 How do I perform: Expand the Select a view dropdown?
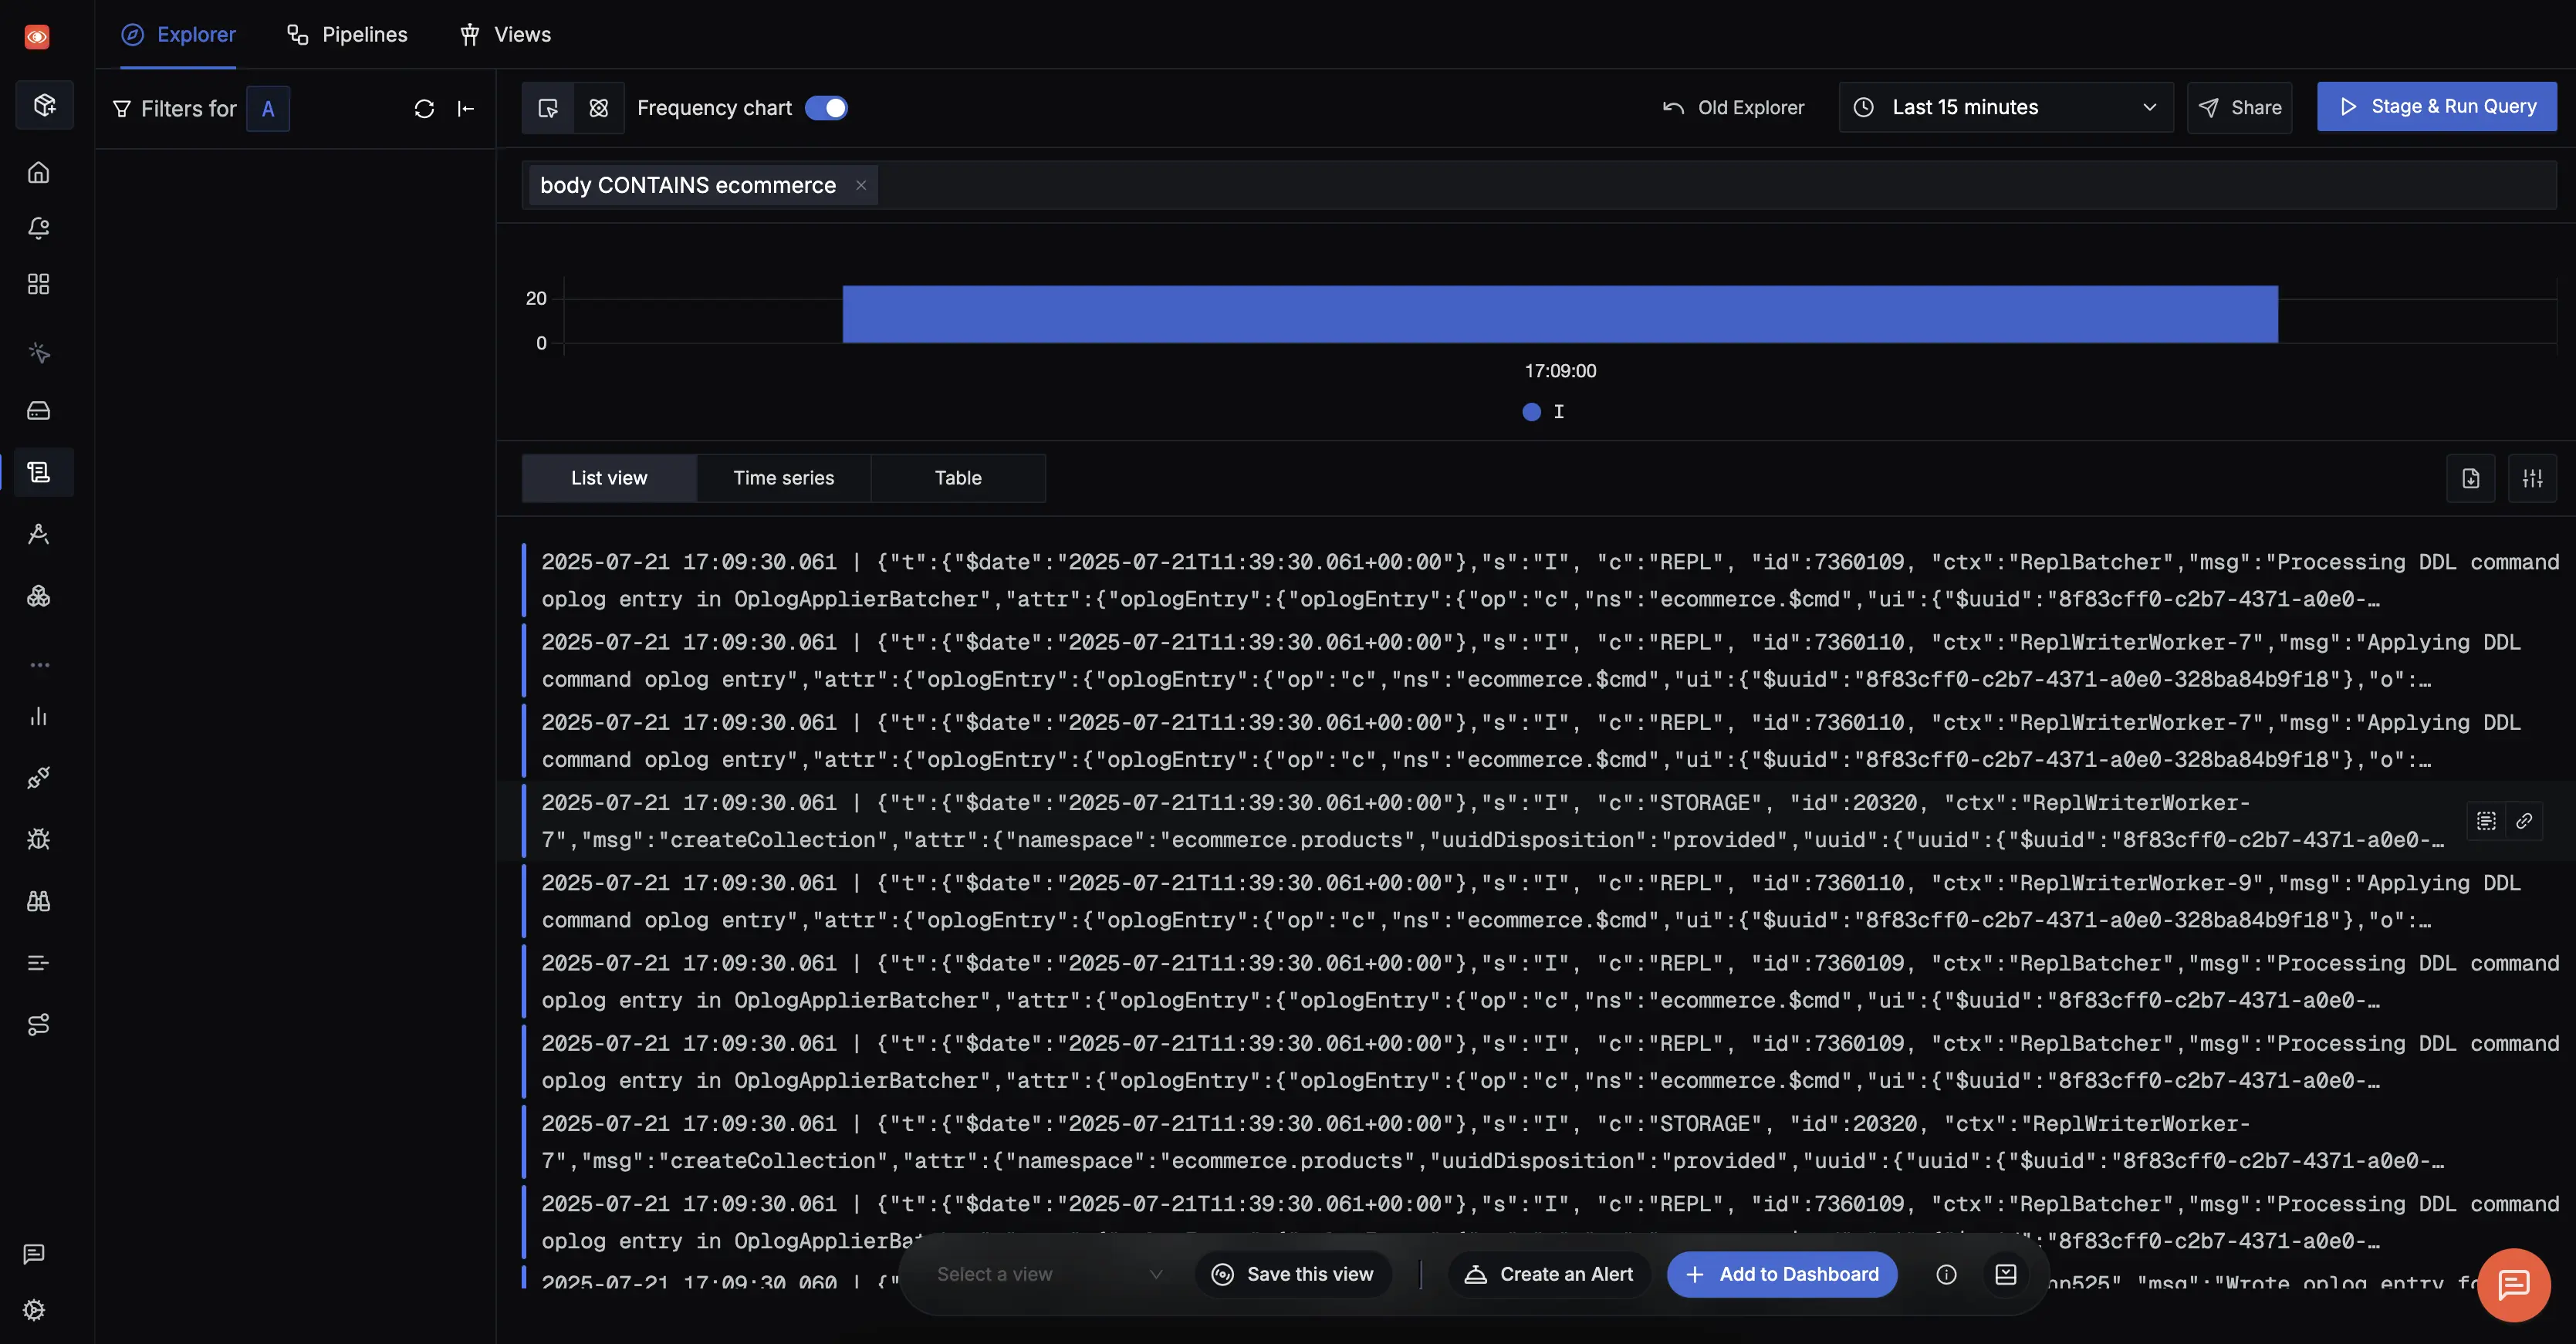point(1048,1274)
